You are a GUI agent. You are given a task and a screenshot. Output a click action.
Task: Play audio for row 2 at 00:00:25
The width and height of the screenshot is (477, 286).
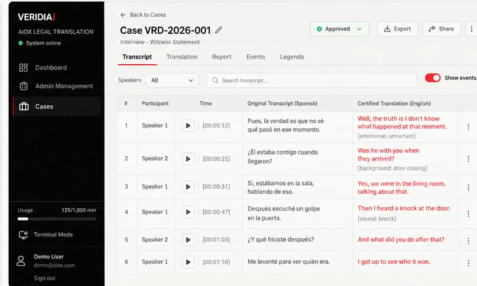[x=188, y=159]
